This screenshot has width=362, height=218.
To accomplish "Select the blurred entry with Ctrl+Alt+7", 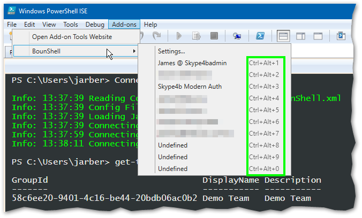I will tap(215, 134).
